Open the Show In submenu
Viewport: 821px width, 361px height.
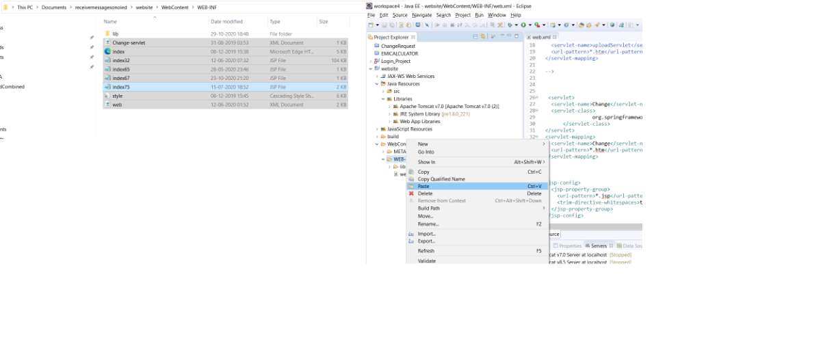[x=478, y=162]
